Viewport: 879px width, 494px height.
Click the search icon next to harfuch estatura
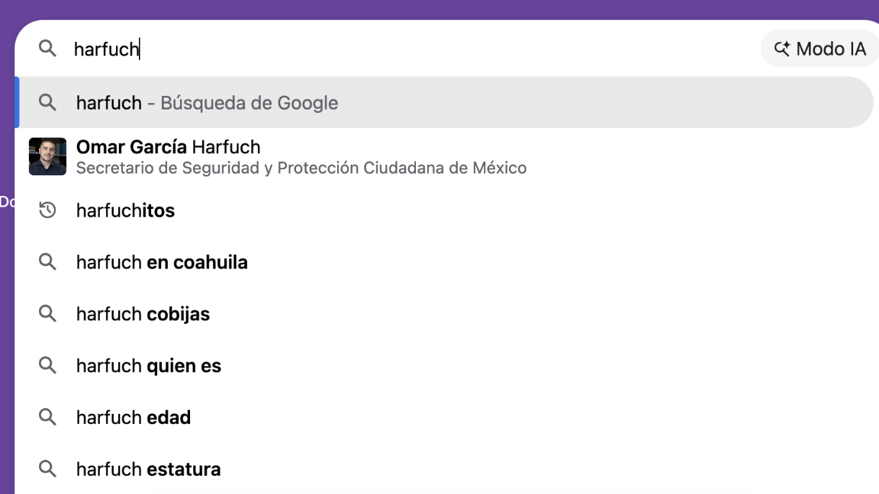click(x=47, y=469)
